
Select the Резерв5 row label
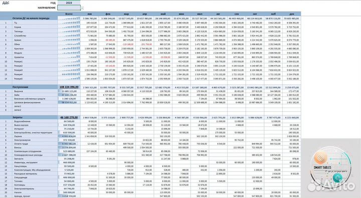[19, 79]
